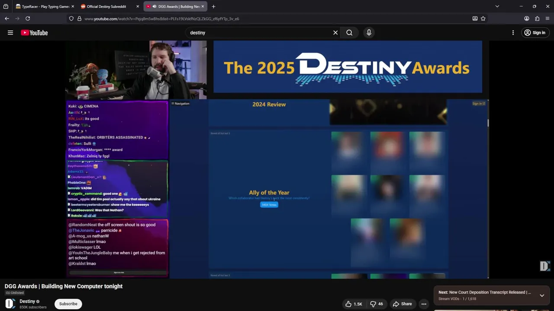The image size is (554, 311).
Task: Mute the DGG Awards tab audio
Action: point(154,6)
